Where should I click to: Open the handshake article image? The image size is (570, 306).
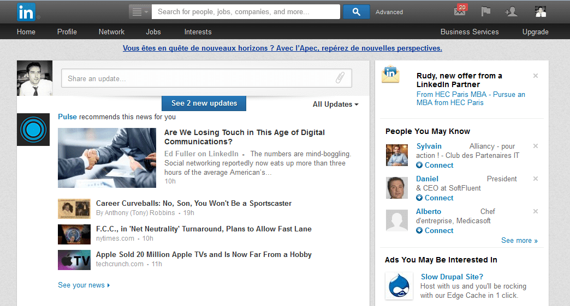107,158
